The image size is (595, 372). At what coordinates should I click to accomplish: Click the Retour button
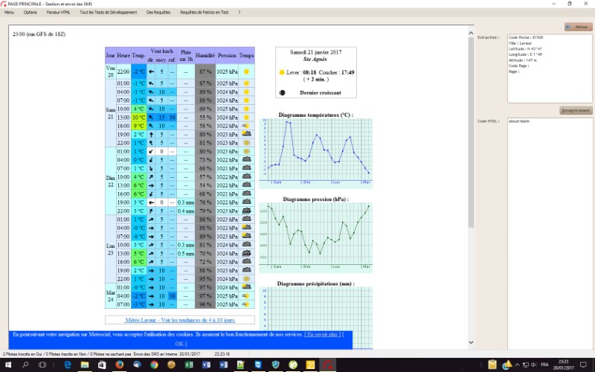pos(579,27)
